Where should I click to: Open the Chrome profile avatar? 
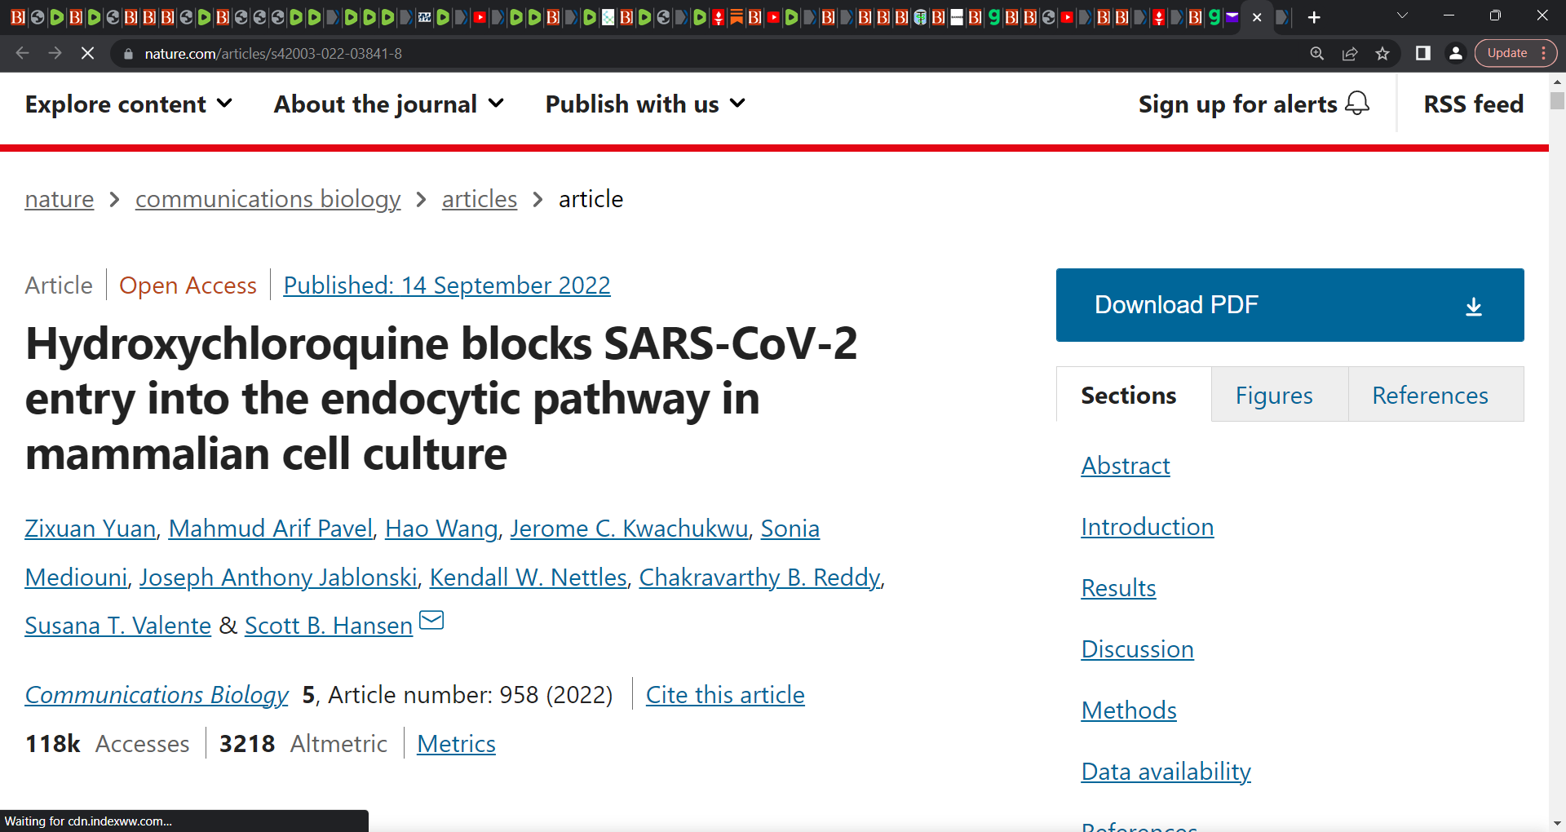tap(1455, 53)
